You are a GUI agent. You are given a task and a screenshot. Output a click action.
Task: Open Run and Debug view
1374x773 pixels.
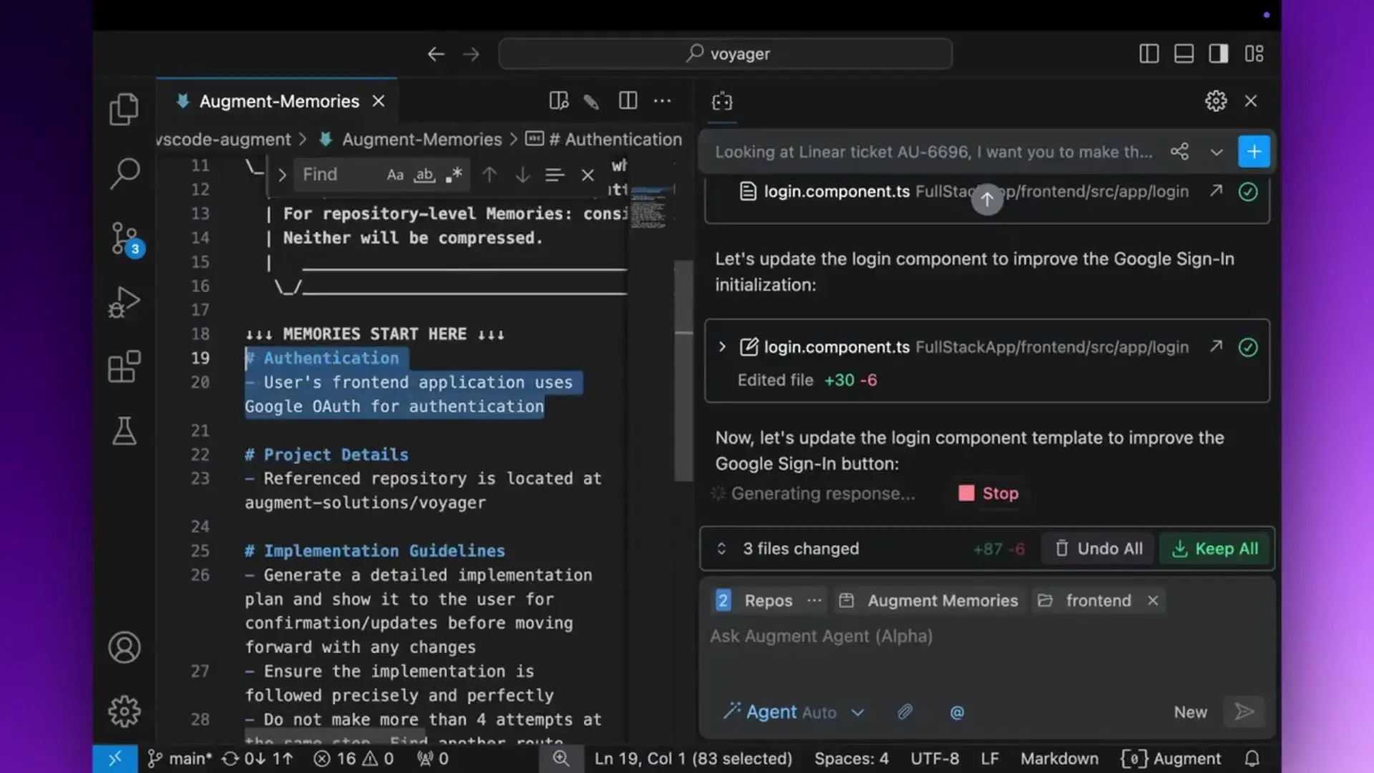click(124, 302)
